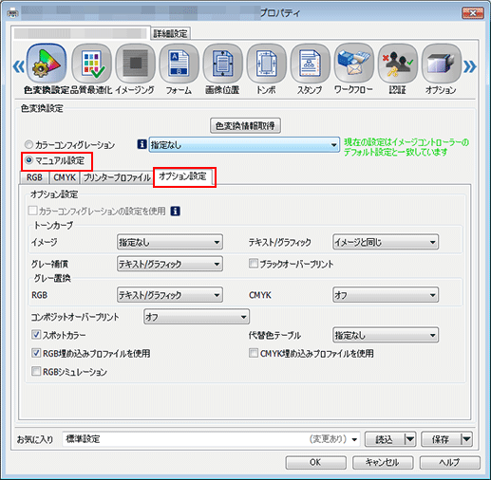Click info icon next to カラーコンフィグレーションの設定を使用

point(176,211)
